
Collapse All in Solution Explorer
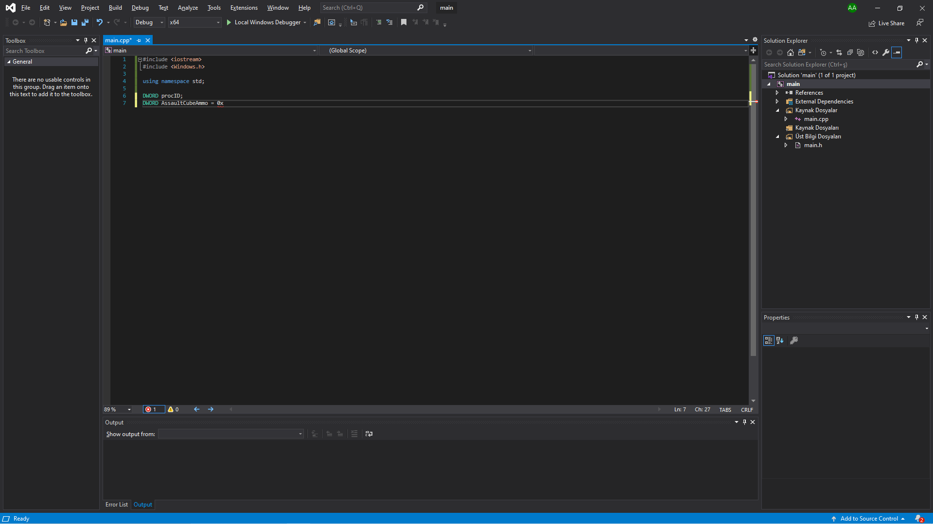coord(850,52)
